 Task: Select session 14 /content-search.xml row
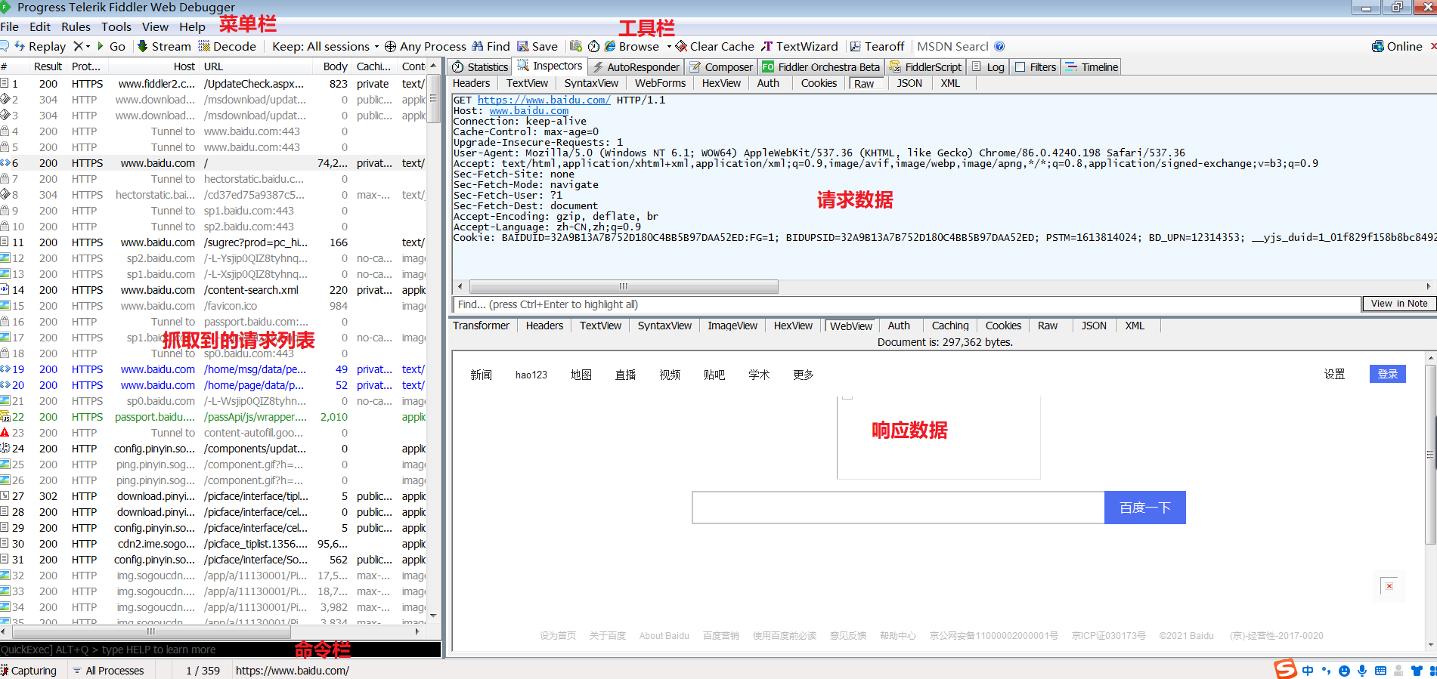(x=213, y=290)
